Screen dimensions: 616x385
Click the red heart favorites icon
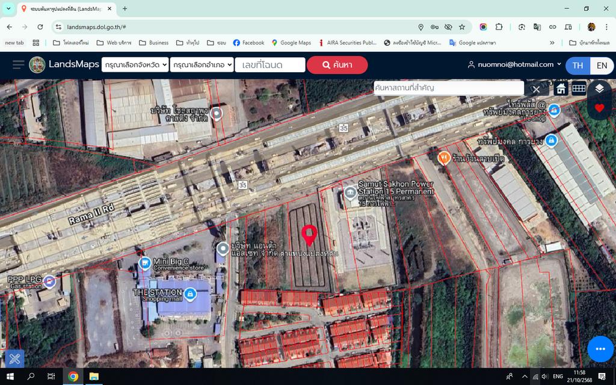pos(599,108)
